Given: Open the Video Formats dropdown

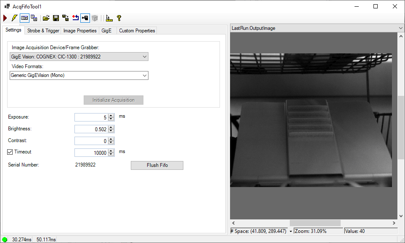Looking at the screenshot, I should point(144,76).
